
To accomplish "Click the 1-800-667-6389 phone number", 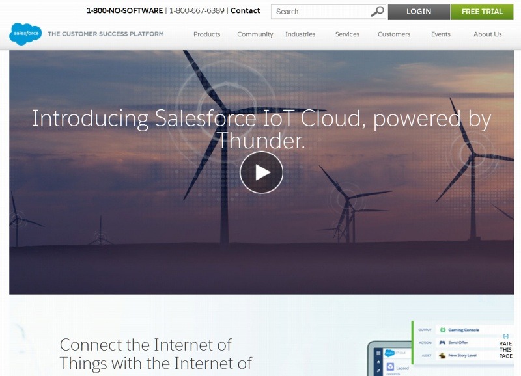I will point(197,10).
